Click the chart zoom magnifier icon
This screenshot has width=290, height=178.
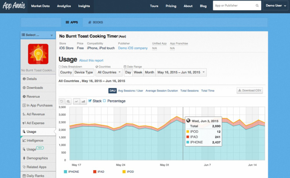[x=68, y=101]
